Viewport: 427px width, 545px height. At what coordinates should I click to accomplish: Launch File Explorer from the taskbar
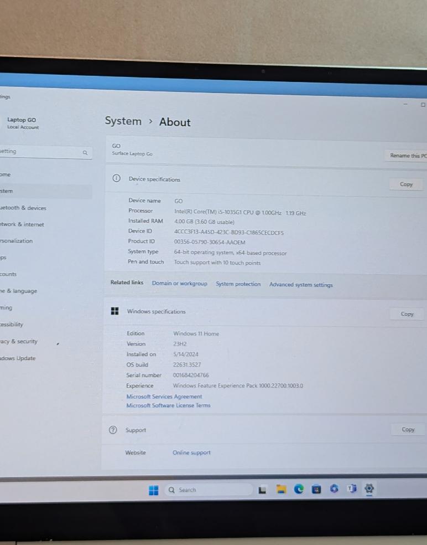(281, 489)
